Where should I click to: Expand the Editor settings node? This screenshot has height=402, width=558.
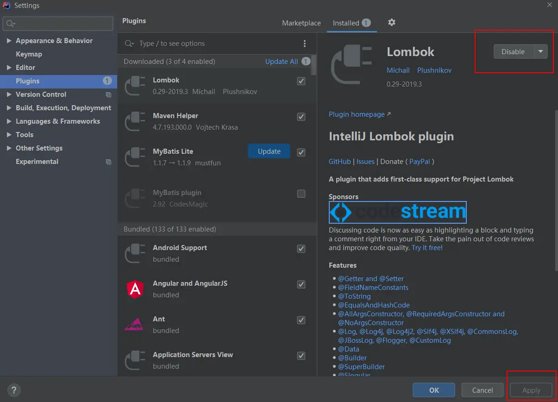[x=9, y=68]
